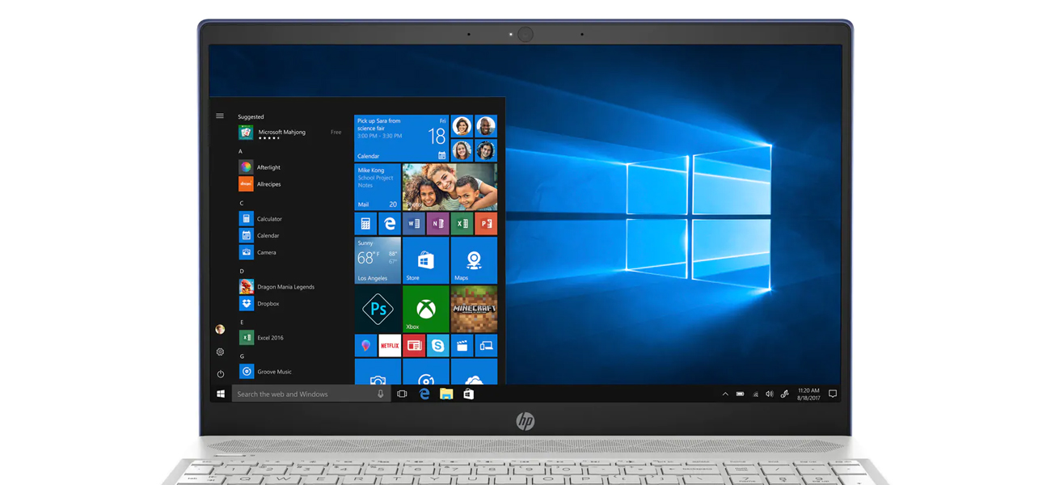
Task: Open Task View from the taskbar
Action: tap(402, 394)
